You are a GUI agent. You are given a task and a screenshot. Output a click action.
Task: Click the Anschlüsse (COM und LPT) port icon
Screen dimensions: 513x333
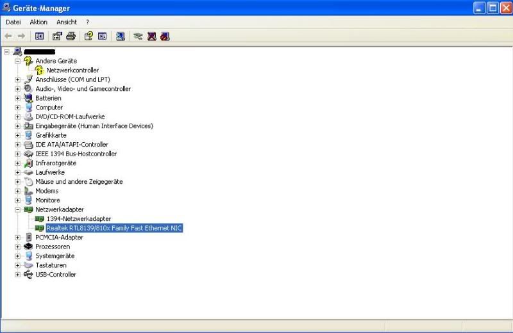click(x=28, y=79)
